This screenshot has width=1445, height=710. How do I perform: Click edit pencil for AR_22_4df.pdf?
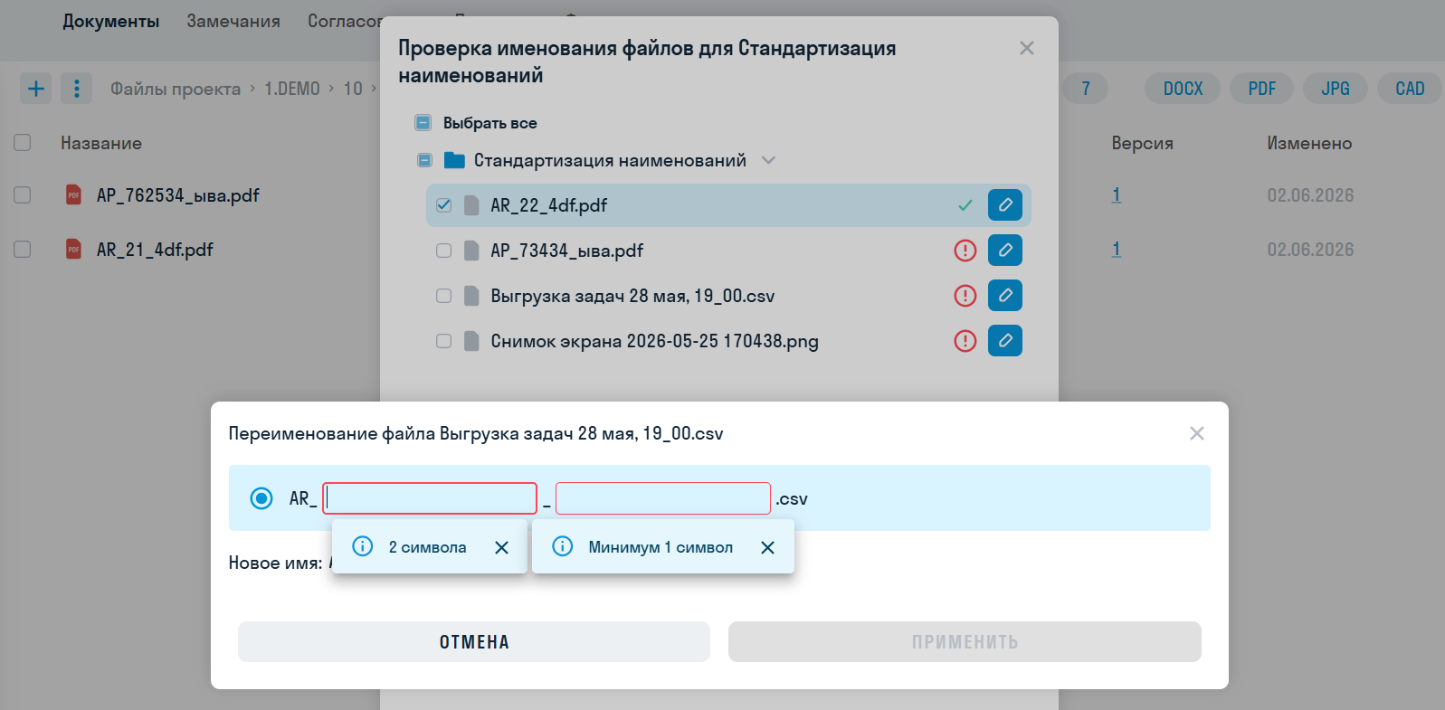pos(1005,205)
